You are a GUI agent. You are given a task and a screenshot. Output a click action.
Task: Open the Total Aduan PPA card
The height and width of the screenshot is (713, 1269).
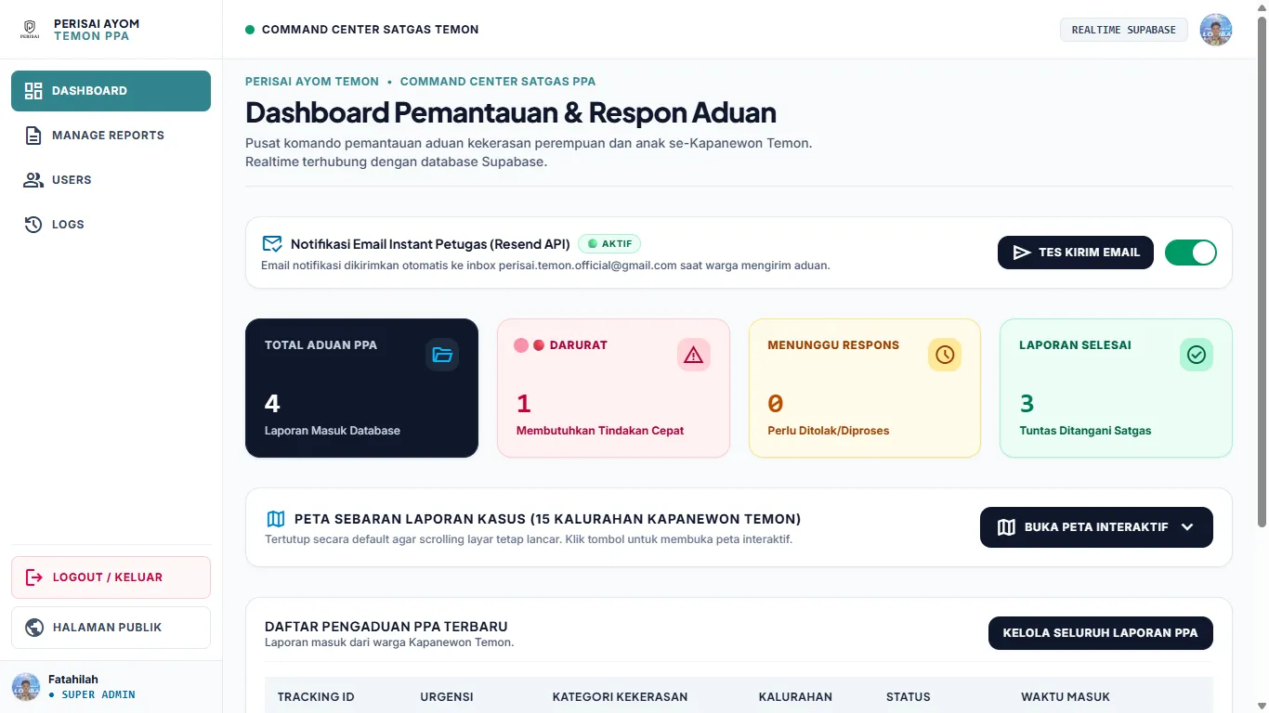click(361, 388)
